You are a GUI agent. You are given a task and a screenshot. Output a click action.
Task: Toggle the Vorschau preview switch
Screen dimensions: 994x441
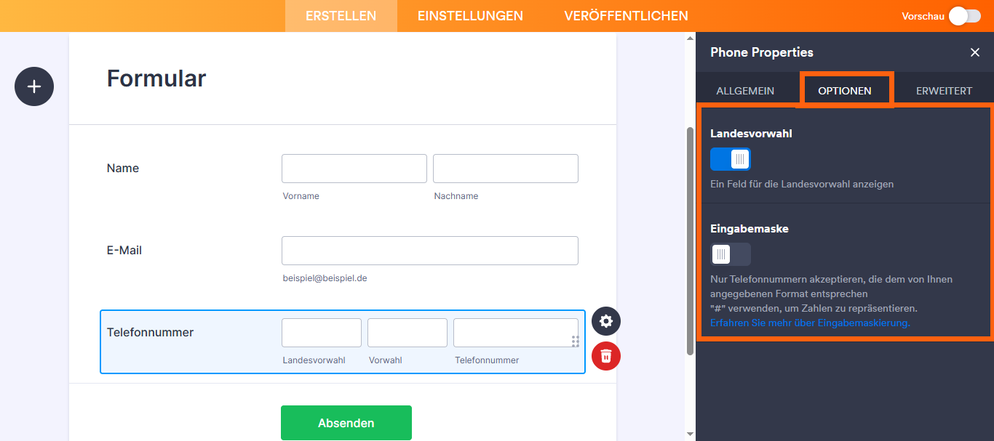(x=965, y=16)
